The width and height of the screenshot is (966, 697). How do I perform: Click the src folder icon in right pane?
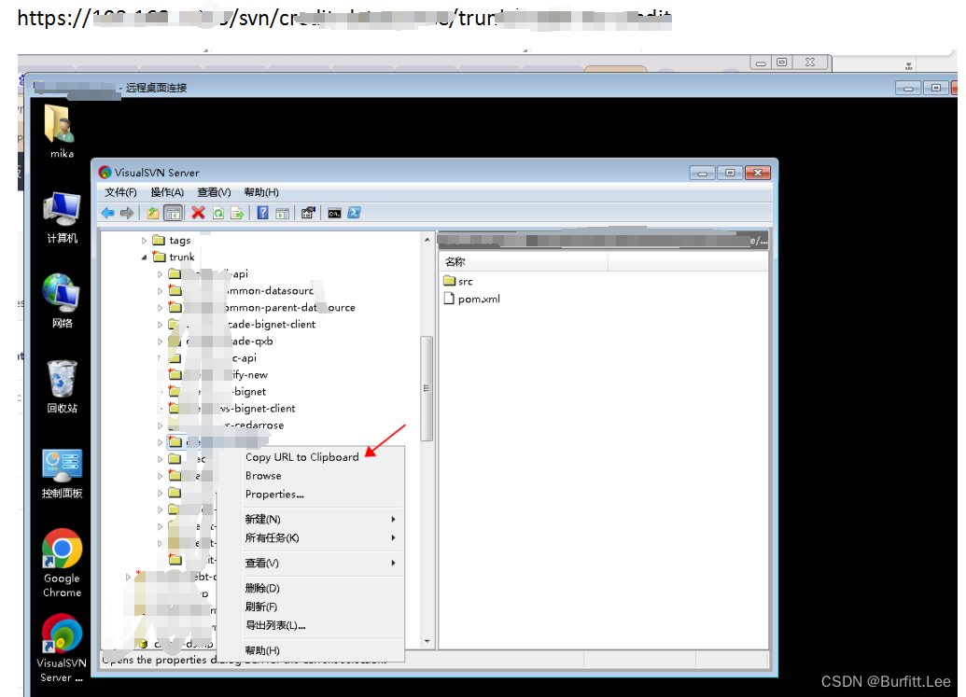click(x=449, y=281)
